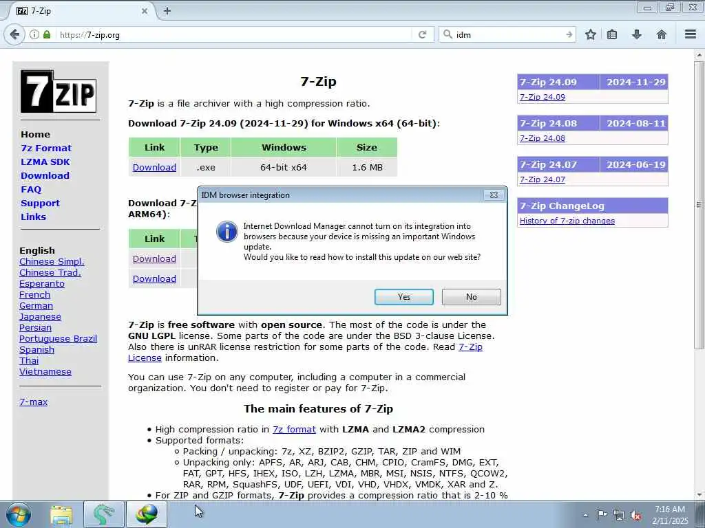Reload the page with the refresh icon
This screenshot has height=528, width=705.
tap(422, 34)
